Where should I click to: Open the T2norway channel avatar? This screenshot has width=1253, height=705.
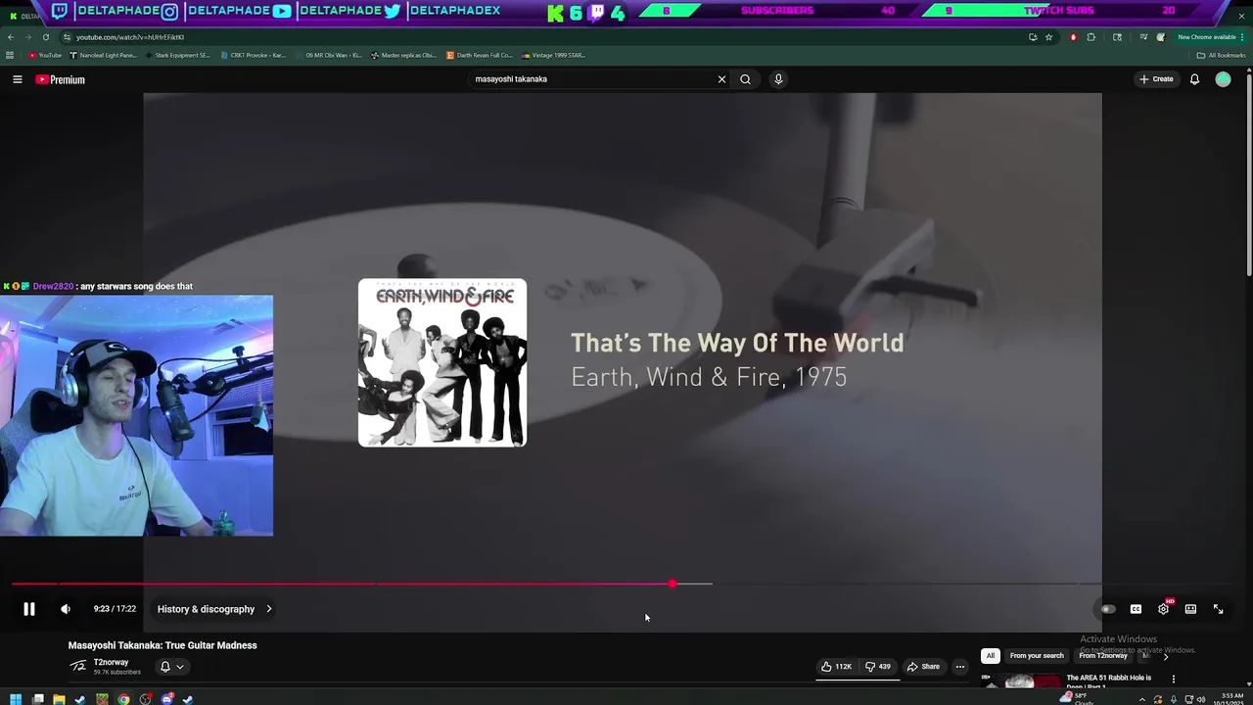click(x=78, y=666)
